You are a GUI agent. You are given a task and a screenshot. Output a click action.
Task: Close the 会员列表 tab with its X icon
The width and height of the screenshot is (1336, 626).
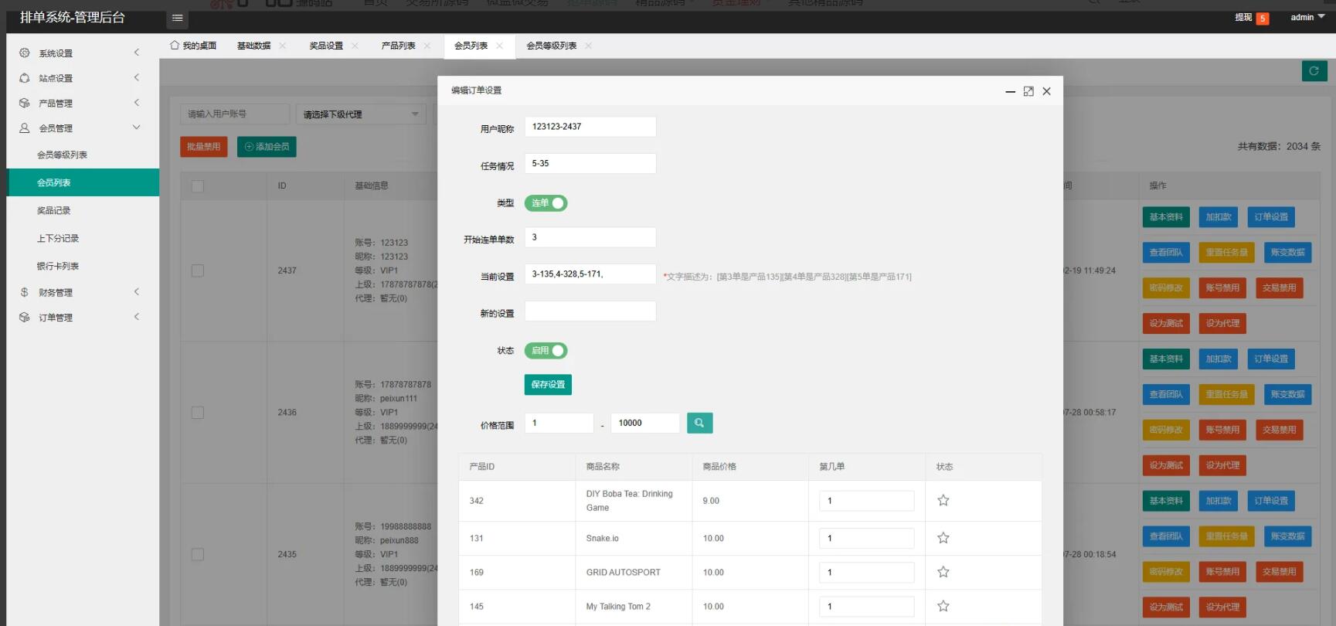tap(500, 46)
